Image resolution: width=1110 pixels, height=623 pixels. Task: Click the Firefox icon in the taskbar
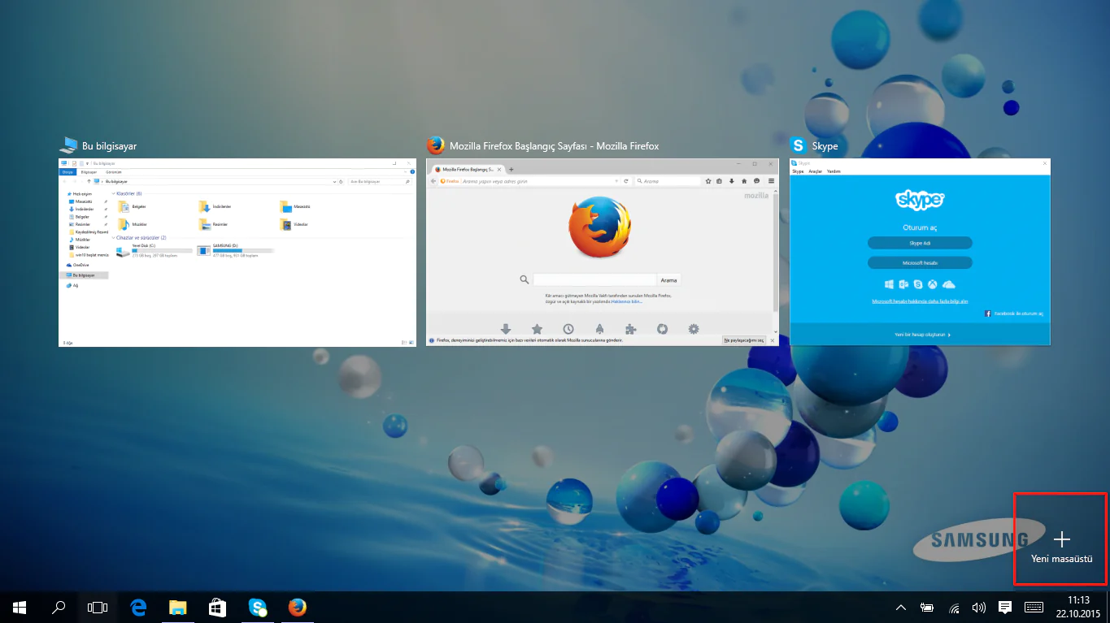(x=298, y=607)
